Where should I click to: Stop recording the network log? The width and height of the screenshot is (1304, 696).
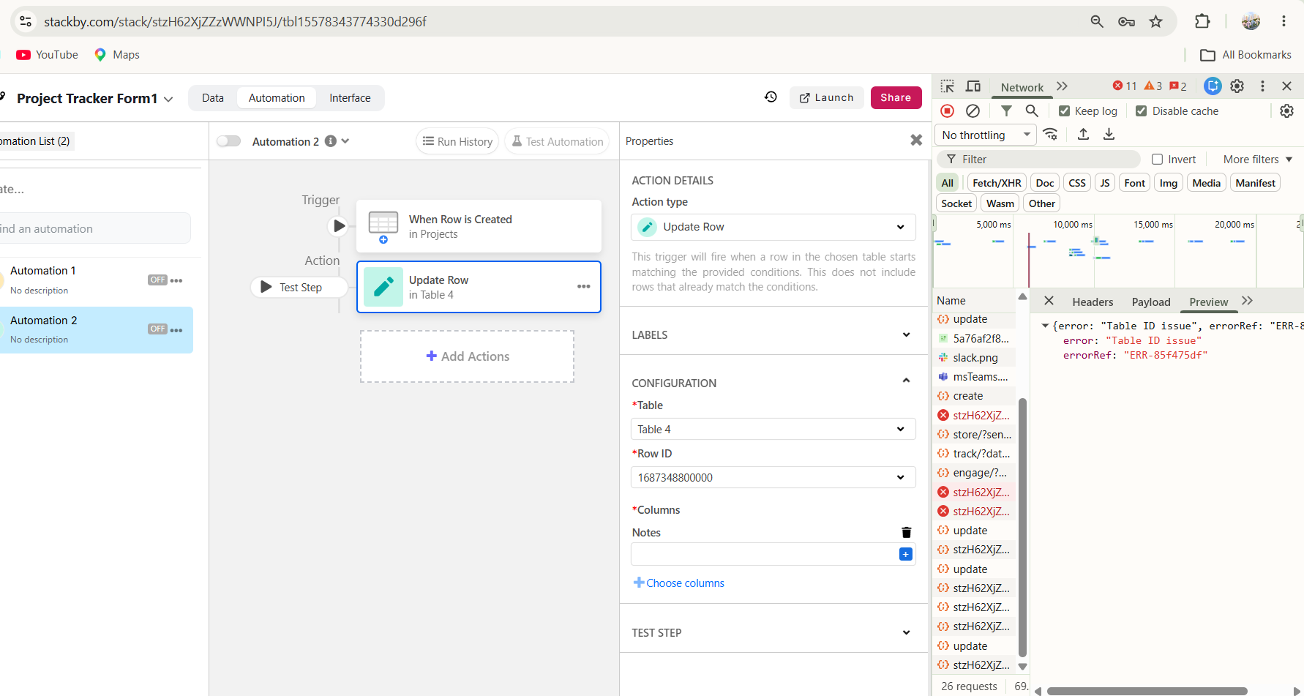tap(947, 111)
